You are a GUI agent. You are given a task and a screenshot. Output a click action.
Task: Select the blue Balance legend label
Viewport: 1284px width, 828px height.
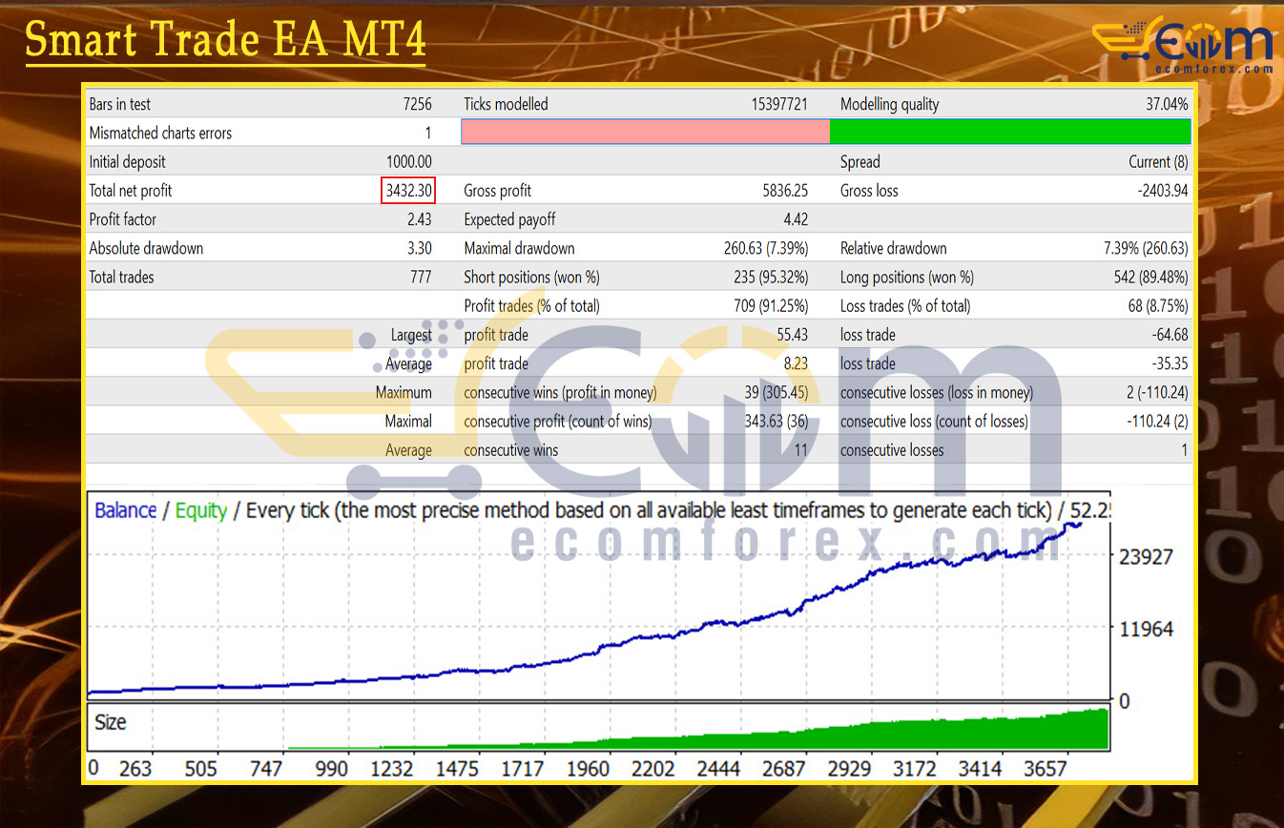125,510
